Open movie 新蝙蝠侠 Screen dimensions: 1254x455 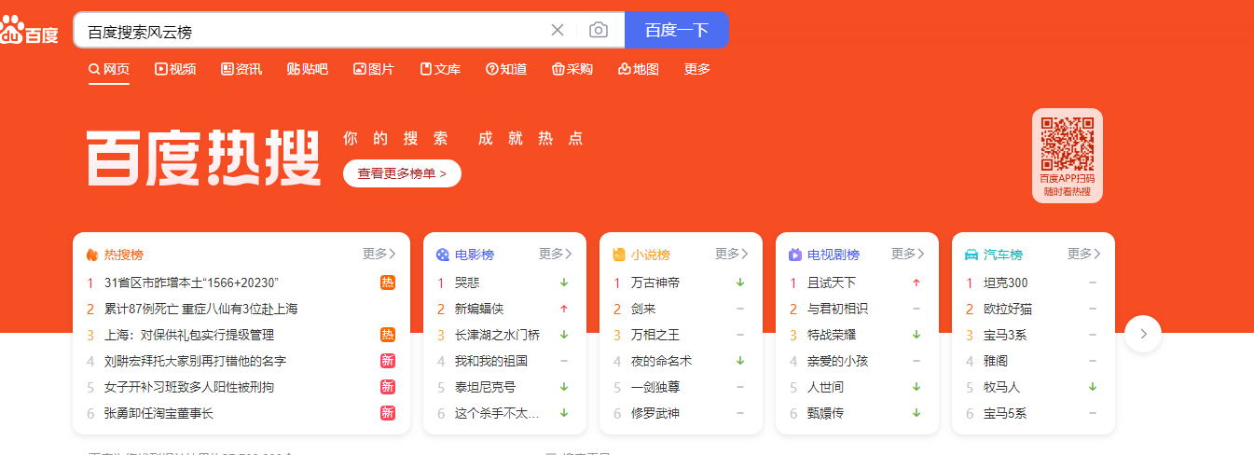click(479, 309)
